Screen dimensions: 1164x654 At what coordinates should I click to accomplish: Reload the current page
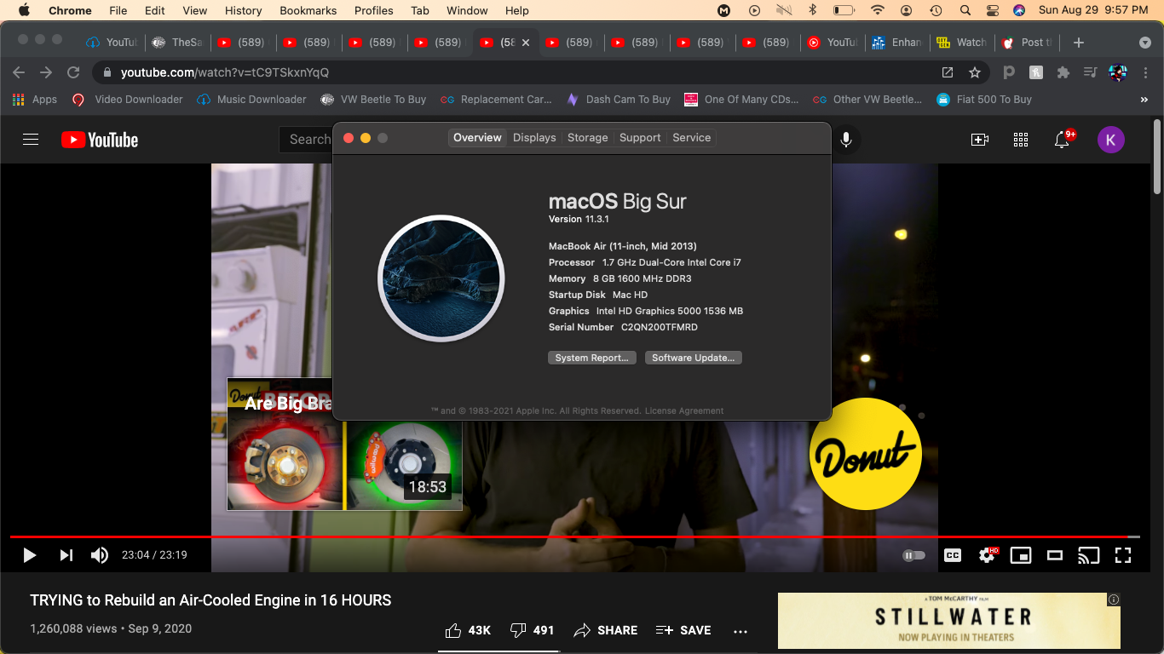pos(74,72)
